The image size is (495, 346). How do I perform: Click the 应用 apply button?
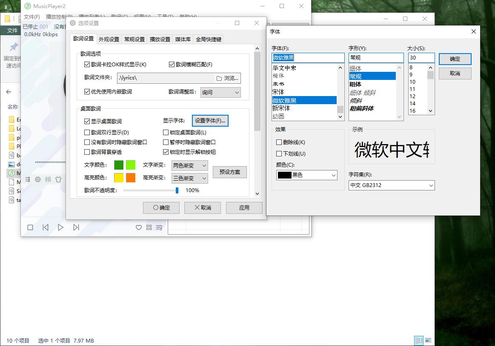click(x=244, y=208)
